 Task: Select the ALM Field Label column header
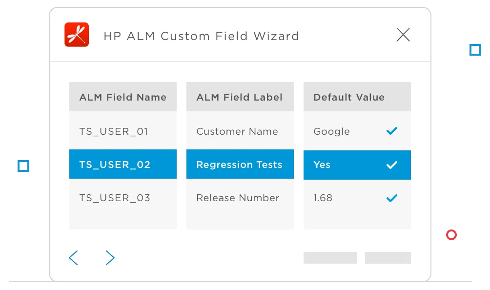tap(240, 97)
